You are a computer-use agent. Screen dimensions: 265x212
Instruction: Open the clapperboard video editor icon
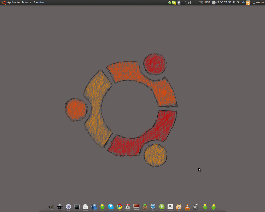(x=196, y=207)
